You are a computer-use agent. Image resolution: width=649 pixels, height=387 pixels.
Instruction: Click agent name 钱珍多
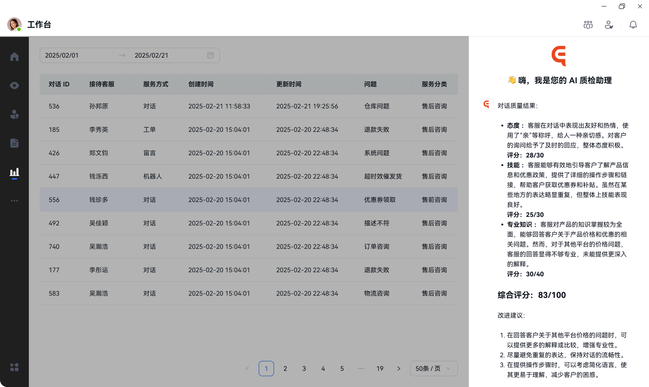pyautogui.click(x=99, y=200)
